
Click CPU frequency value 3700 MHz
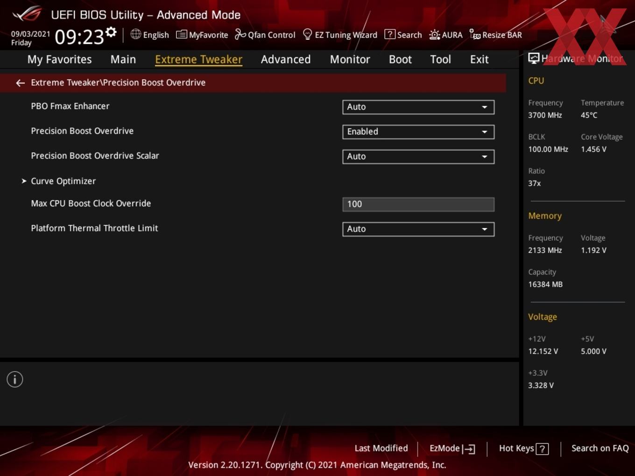[545, 115]
